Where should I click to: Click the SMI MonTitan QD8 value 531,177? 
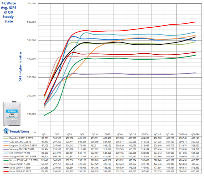click(82, 153)
